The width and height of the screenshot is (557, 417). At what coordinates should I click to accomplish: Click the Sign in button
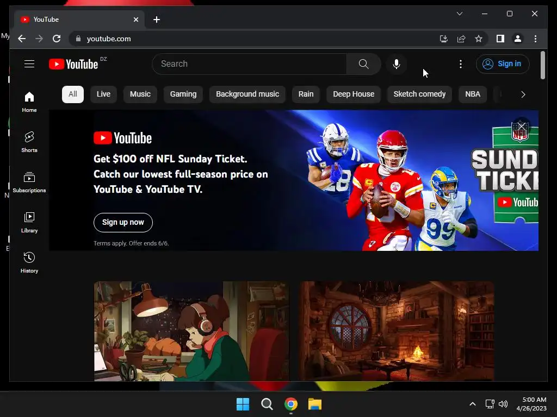click(503, 64)
